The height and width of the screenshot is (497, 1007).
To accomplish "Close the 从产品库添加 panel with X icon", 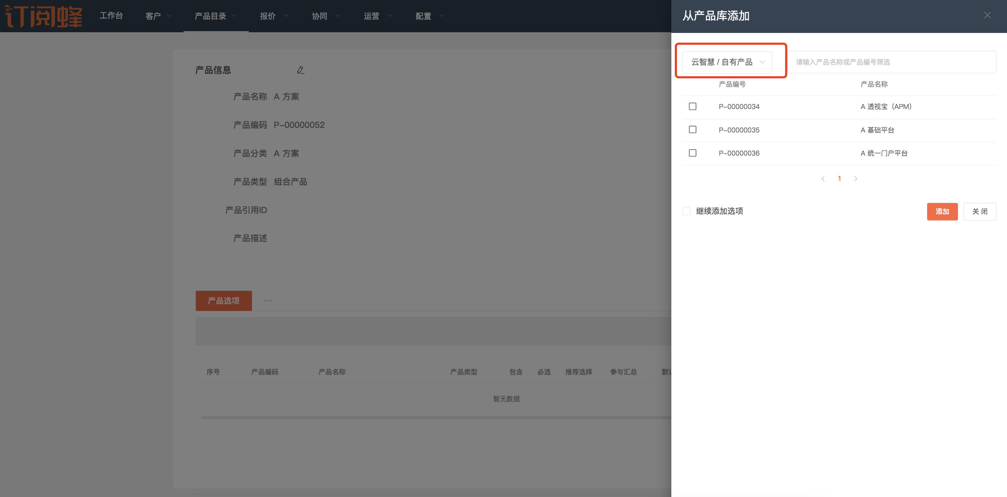I will click(x=987, y=15).
